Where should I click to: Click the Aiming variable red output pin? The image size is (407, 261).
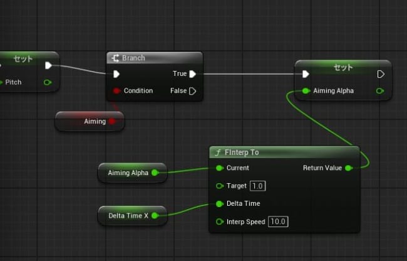tap(112, 121)
